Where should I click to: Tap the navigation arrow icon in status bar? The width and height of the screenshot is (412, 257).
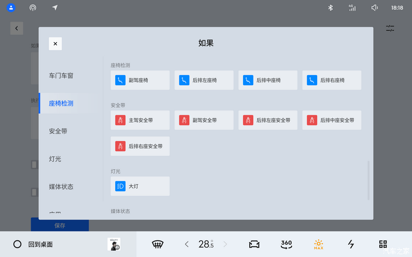click(x=55, y=8)
